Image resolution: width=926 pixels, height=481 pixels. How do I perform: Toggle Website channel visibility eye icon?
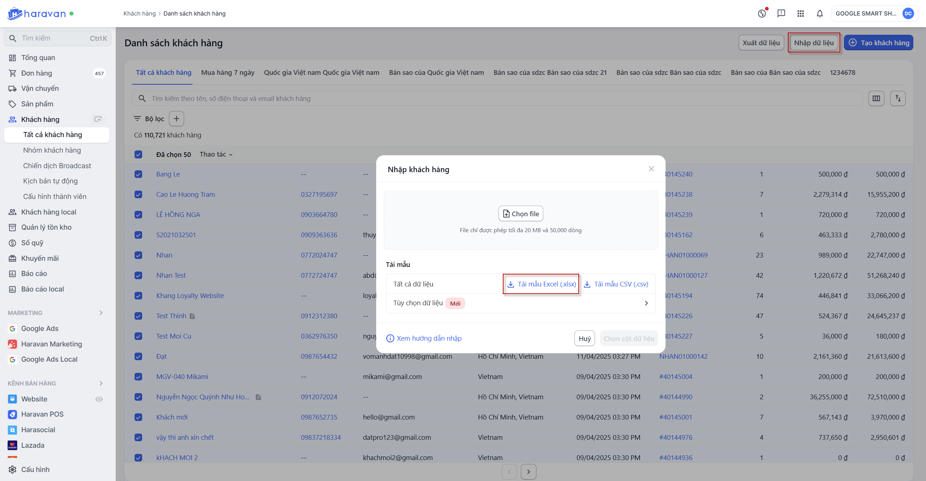(99, 399)
